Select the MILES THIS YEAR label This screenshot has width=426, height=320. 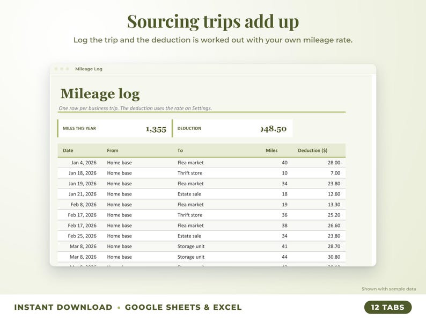click(x=79, y=128)
